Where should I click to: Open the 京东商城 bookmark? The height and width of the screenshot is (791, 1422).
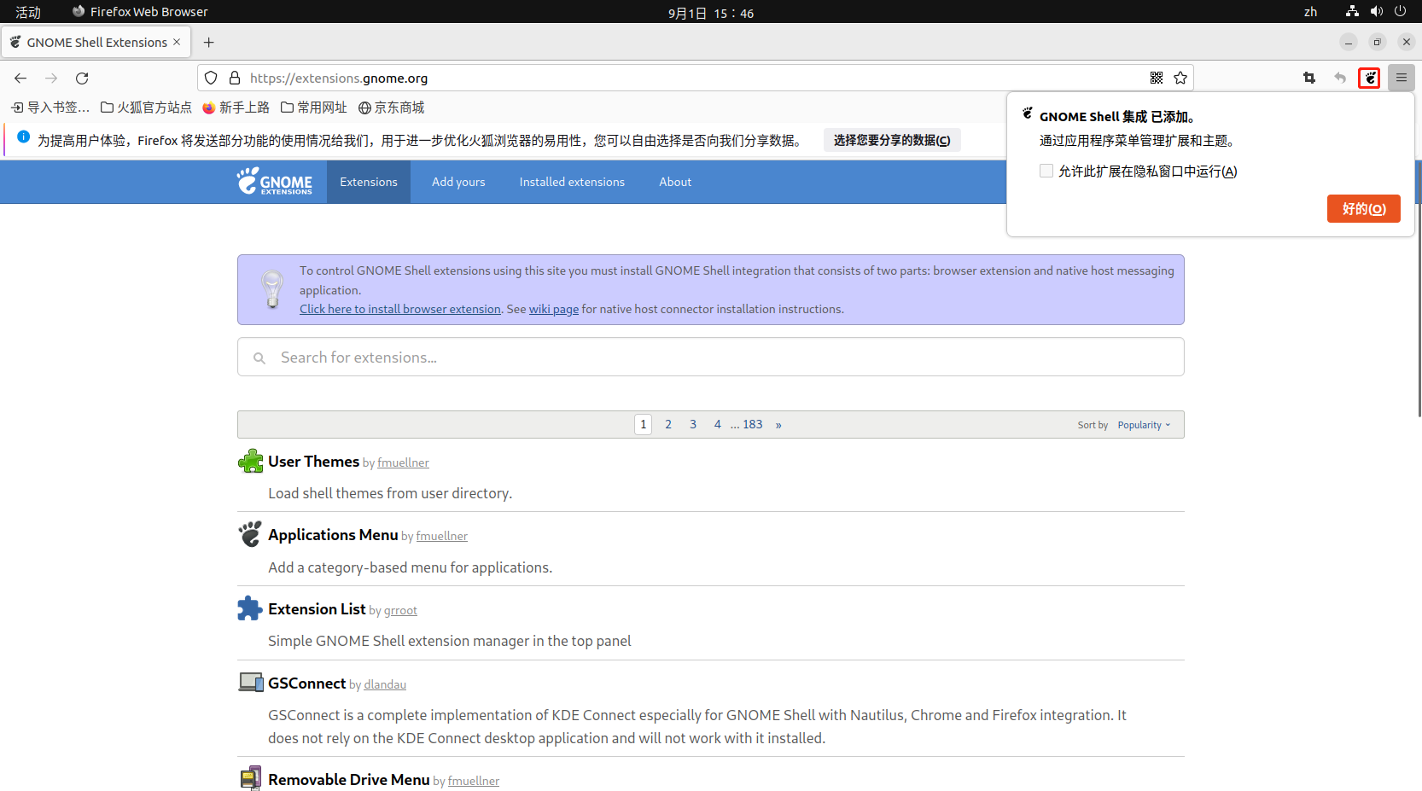(x=391, y=108)
